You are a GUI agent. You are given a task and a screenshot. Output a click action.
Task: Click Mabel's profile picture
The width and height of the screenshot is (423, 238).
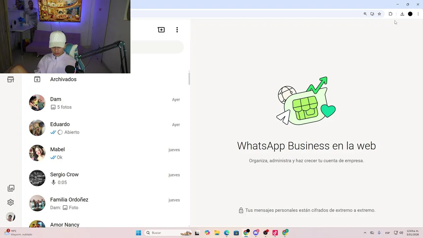pyautogui.click(x=37, y=153)
